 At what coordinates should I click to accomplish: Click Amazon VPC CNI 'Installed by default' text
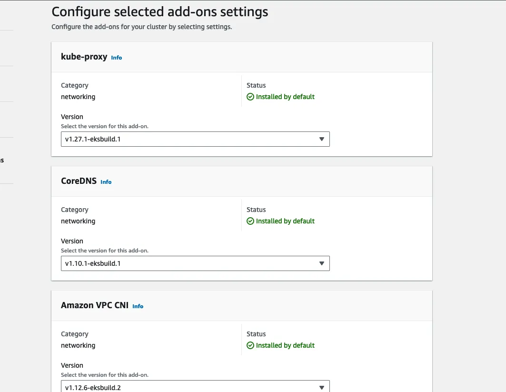pos(285,345)
